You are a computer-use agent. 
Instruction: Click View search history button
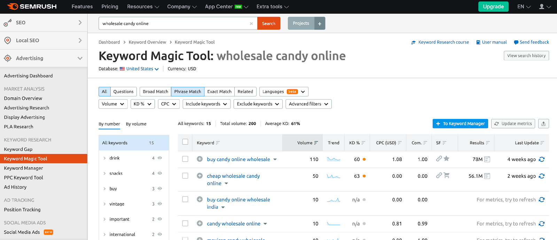(526, 56)
